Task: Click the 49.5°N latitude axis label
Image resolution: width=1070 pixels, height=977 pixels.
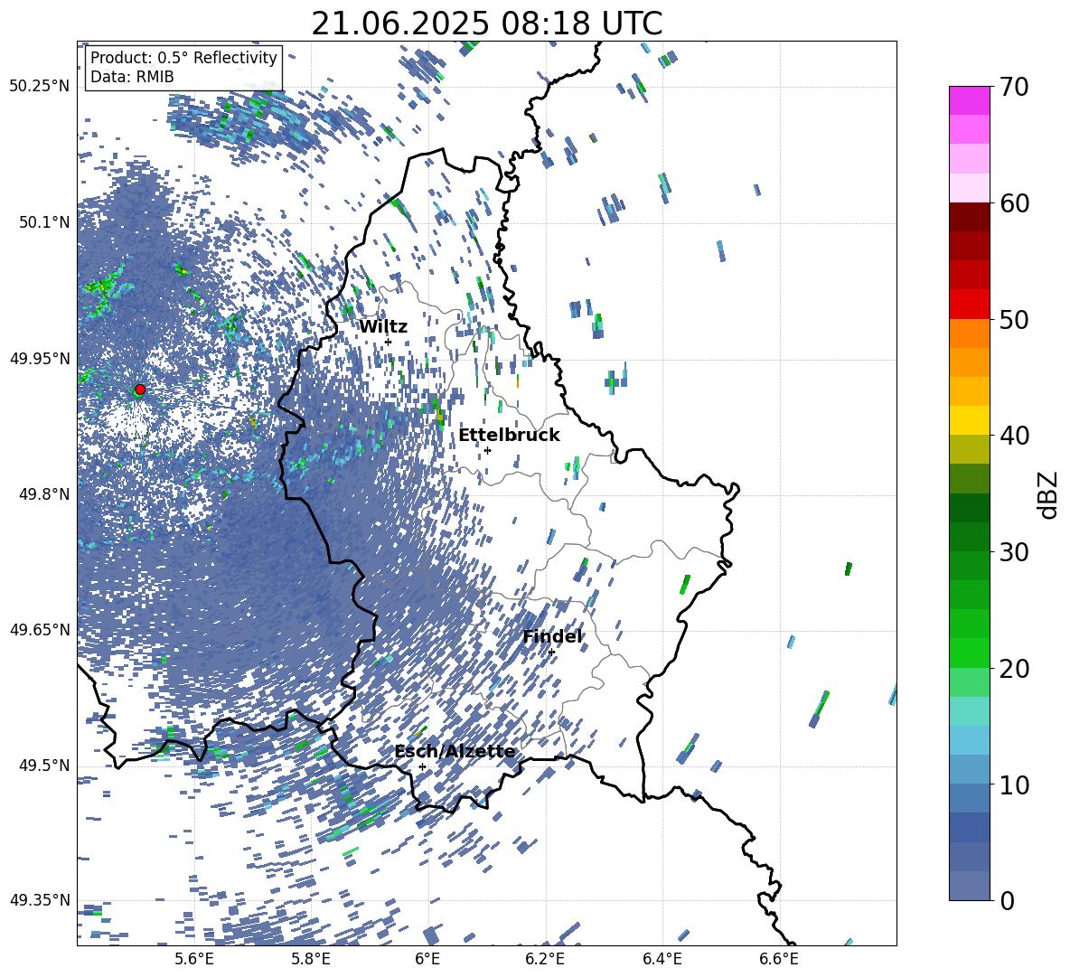Action: pos(44,766)
